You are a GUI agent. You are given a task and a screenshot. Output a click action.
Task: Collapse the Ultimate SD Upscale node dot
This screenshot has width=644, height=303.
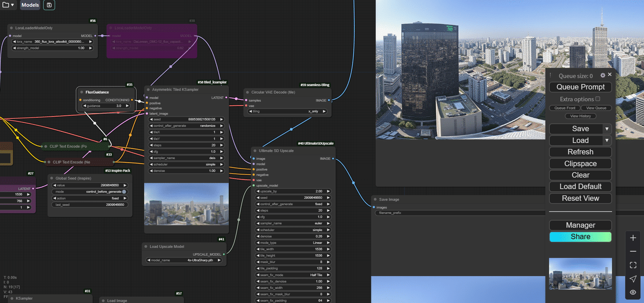(x=255, y=151)
